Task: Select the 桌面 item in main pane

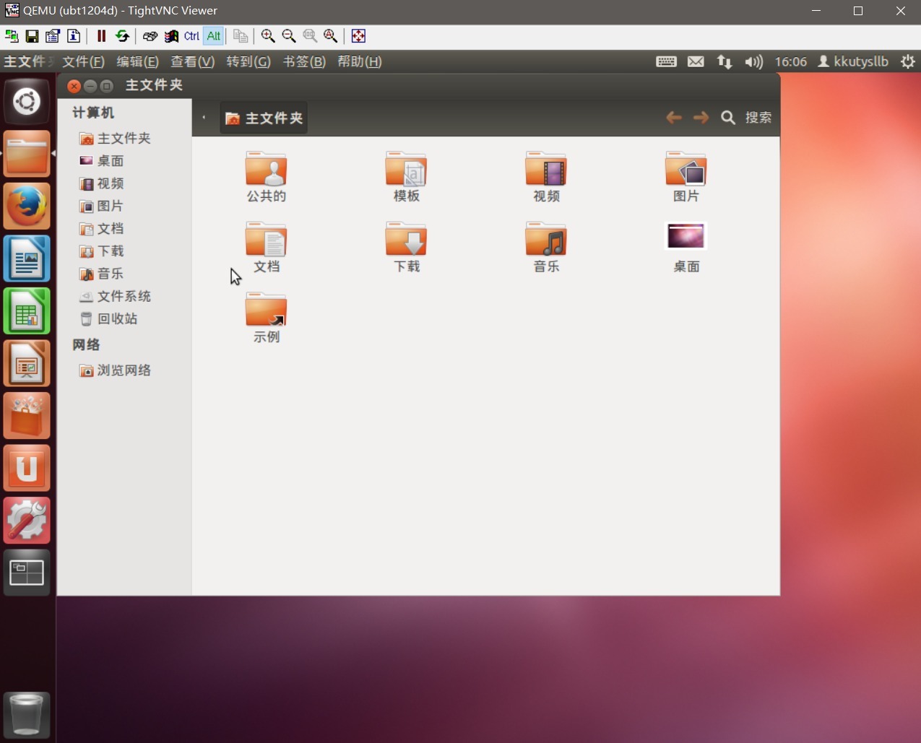Action: click(x=686, y=247)
